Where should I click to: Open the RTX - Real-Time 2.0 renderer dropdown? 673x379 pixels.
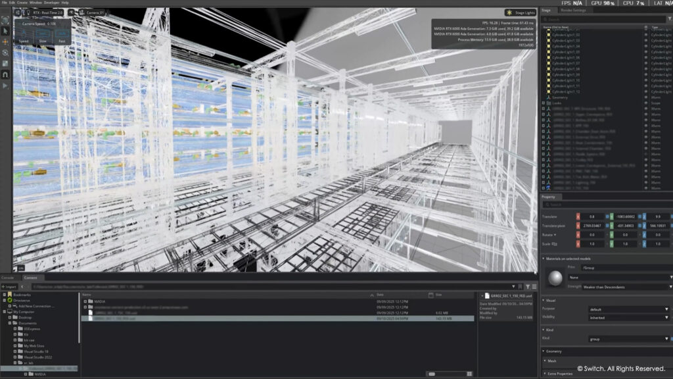(46, 13)
